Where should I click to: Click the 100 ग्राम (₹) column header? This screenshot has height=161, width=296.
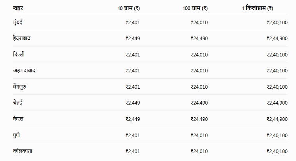(195, 8)
